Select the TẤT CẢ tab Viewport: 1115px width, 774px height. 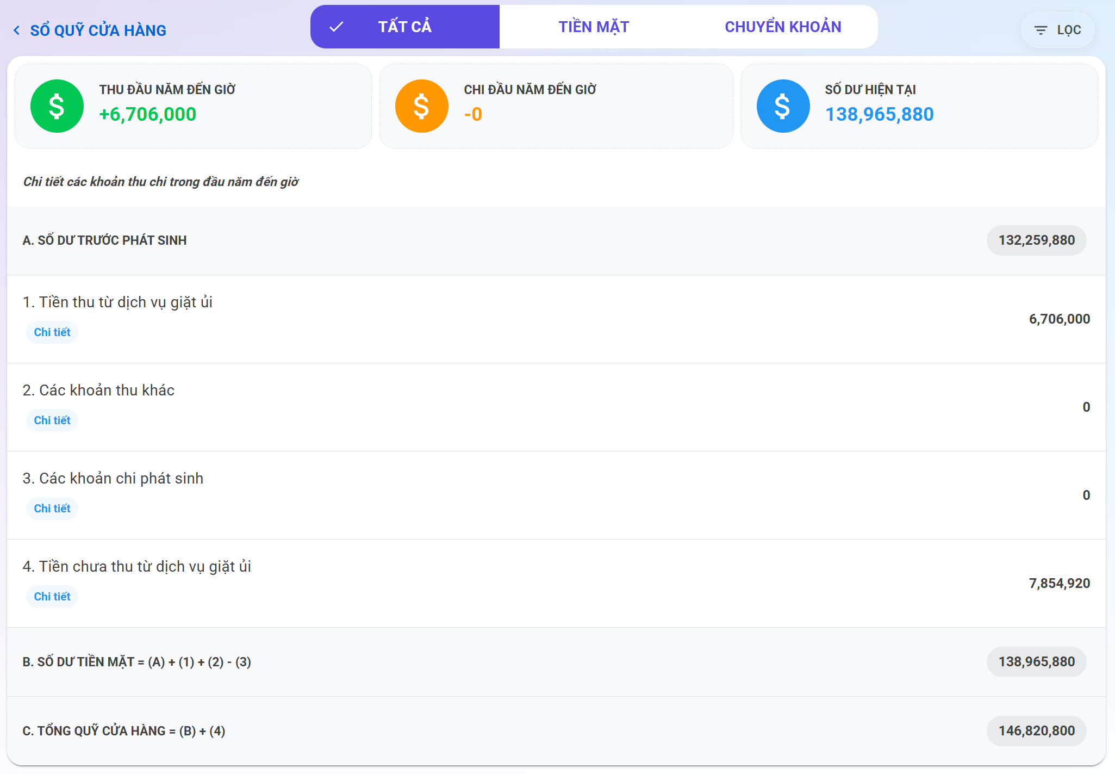coord(405,27)
